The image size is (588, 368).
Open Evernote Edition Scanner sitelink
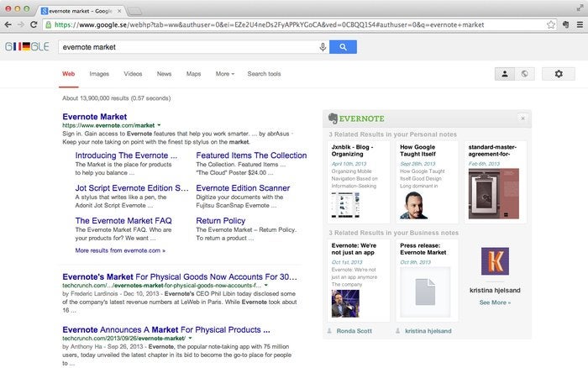(x=243, y=188)
